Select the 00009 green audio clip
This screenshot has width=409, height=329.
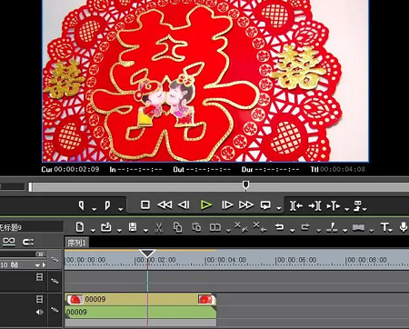141,312
